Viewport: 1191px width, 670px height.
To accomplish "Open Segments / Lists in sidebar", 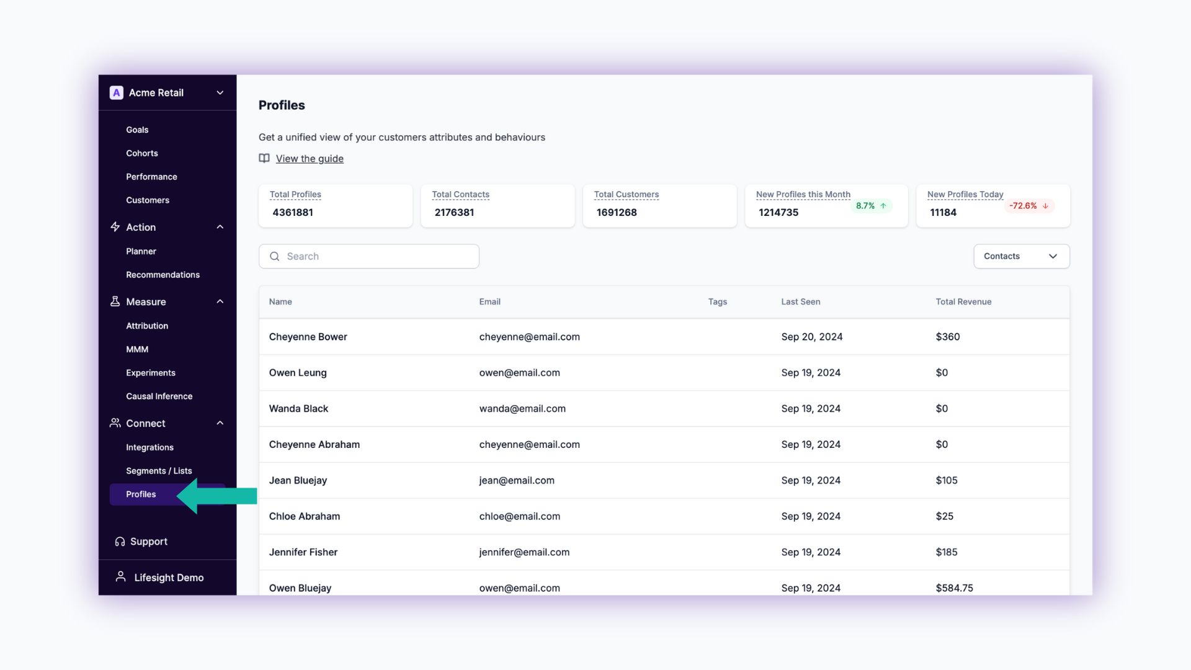I will [x=159, y=471].
